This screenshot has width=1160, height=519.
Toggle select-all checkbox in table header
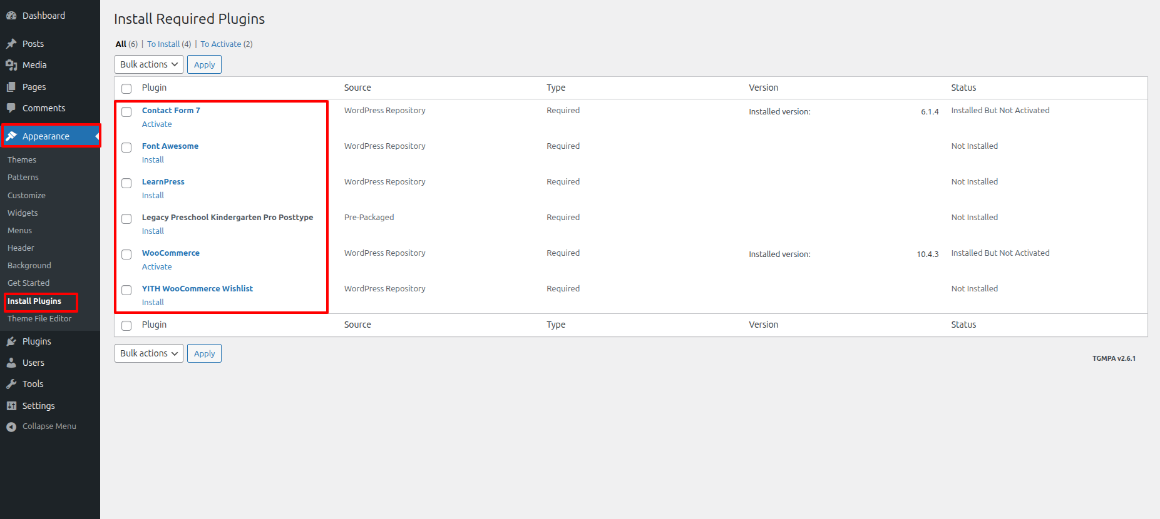(x=126, y=88)
